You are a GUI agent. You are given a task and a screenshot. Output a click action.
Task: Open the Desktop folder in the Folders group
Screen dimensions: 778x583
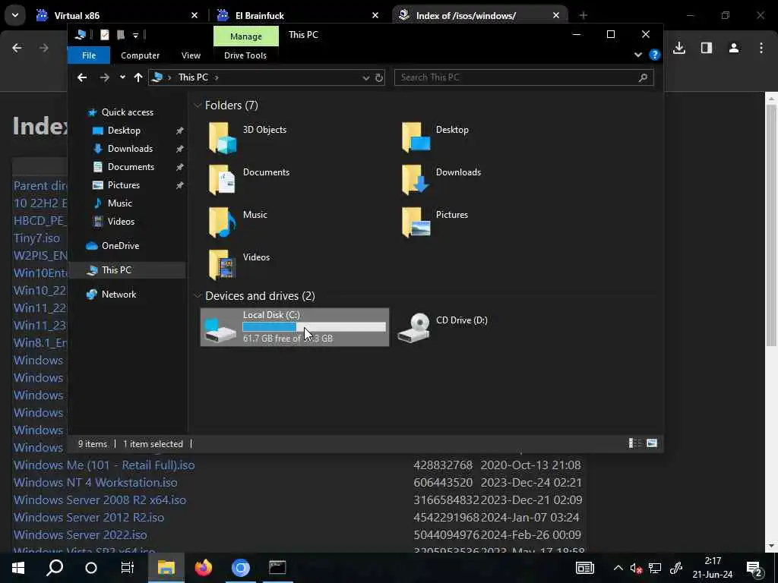tap(416, 137)
